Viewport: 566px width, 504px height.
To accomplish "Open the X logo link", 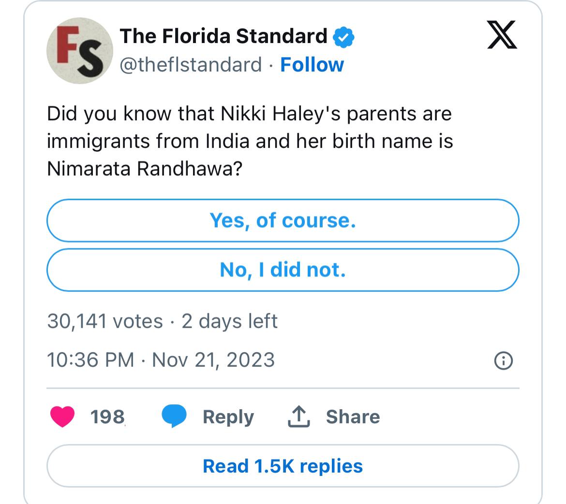I will (x=502, y=35).
